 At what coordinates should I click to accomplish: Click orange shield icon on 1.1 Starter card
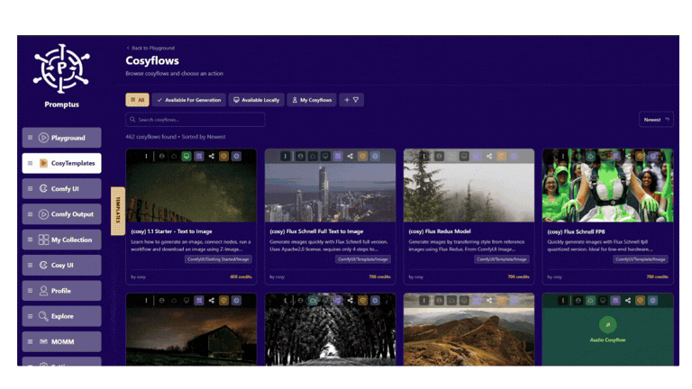(223, 156)
